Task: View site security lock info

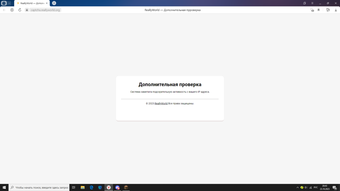Action: pyautogui.click(x=27, y=10)
